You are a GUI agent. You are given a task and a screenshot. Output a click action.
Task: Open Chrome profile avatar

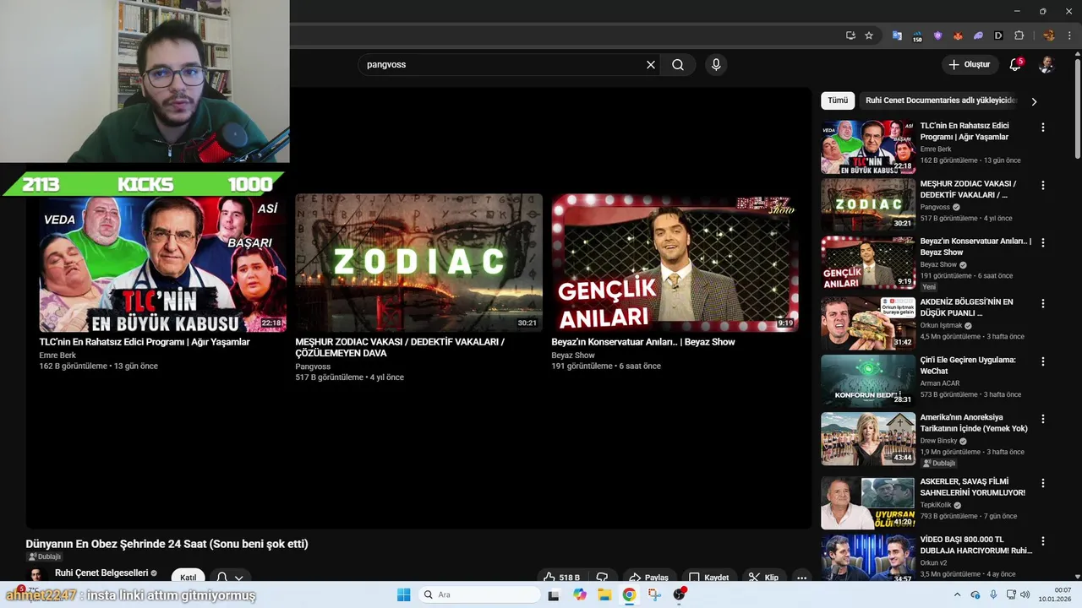tap(1049, 35)
